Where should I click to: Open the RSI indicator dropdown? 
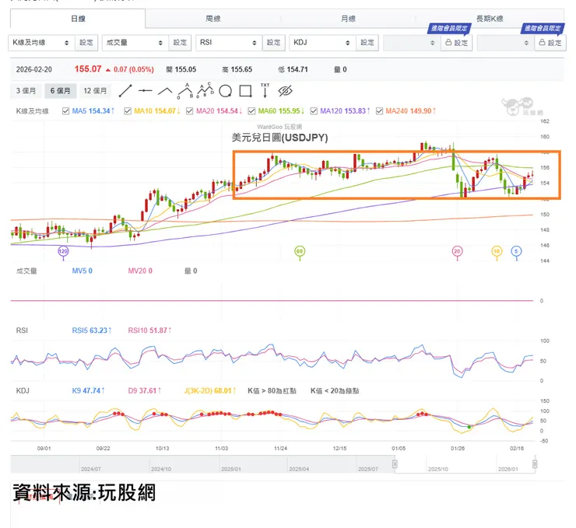(x=229, y=43)
